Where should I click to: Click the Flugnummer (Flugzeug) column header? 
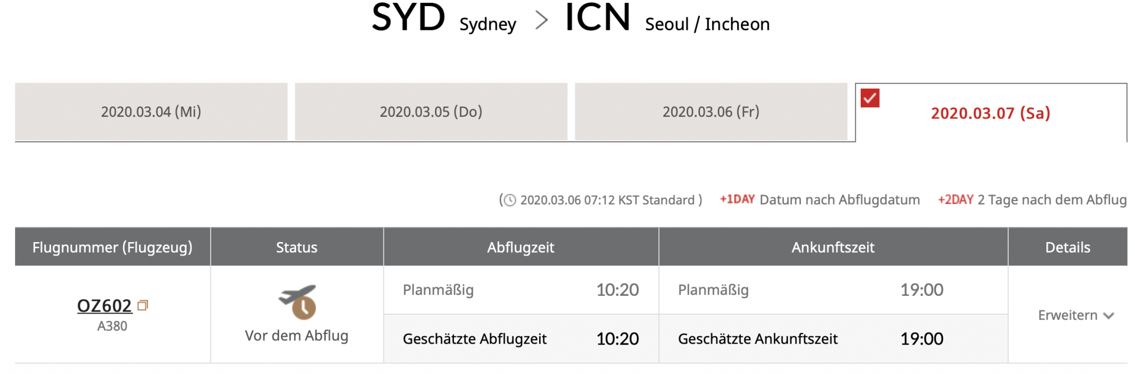click(x=113, y=247)
